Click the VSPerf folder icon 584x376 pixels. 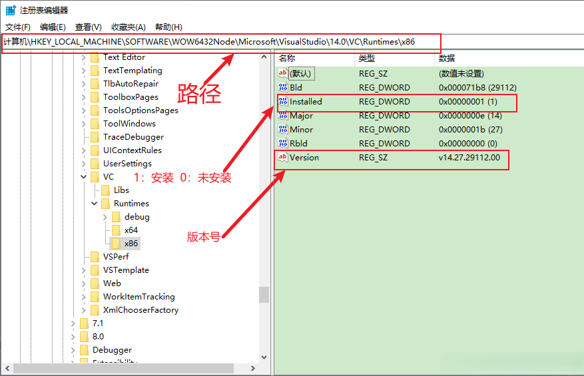click(95, 257)
